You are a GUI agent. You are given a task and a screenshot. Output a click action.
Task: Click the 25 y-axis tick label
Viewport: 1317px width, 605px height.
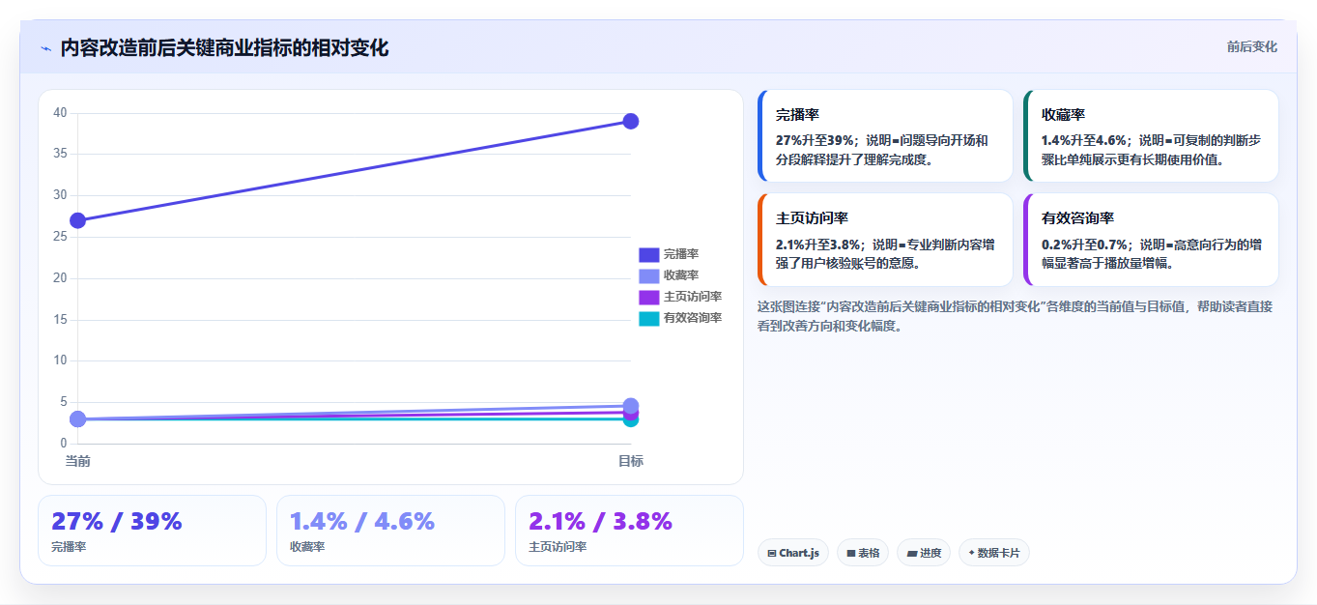tap(60, 237)
